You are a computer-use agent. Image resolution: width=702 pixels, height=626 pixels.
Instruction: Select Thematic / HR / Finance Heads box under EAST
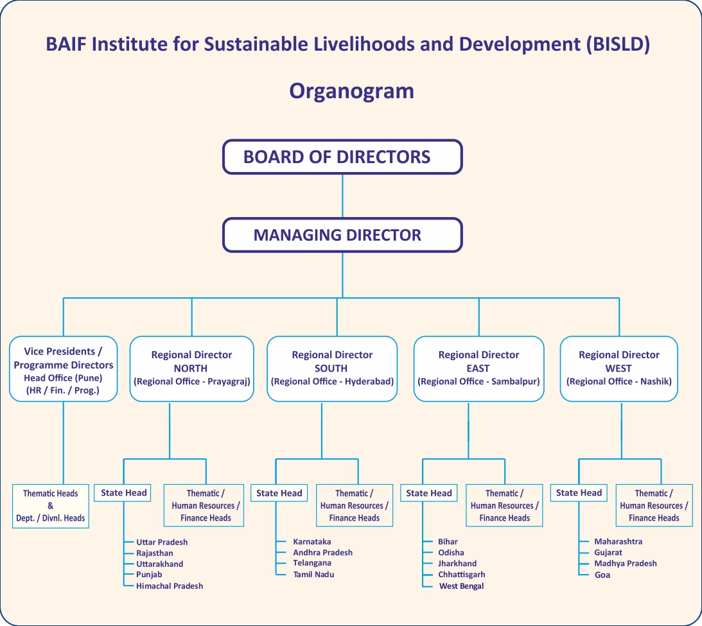point(505,505)
